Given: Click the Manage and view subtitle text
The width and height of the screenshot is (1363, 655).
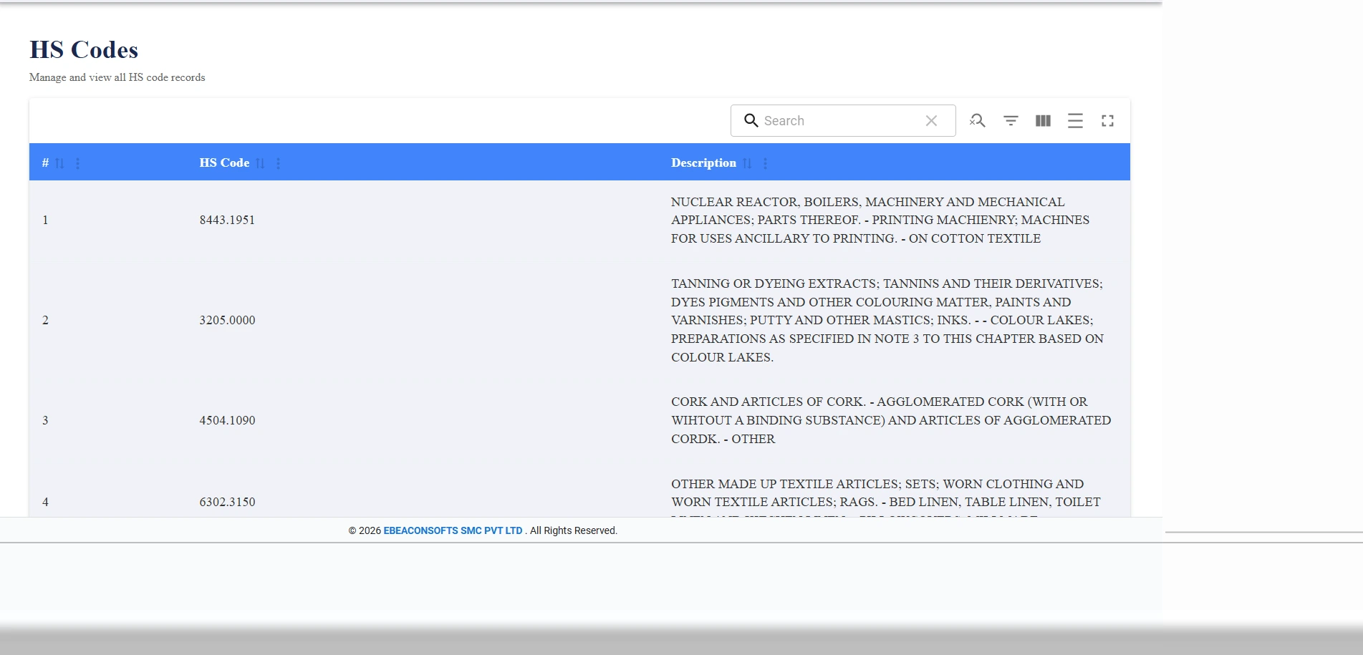Looking at the screenshot, I should coord(117,77).
